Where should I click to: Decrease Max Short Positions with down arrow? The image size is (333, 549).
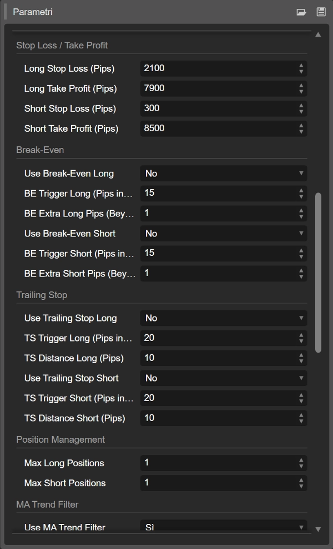pos(301,486)
